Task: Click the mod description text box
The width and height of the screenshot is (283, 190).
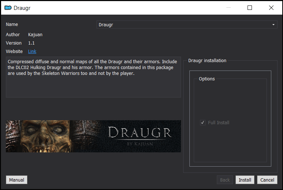Action: (x=93, y=77)
